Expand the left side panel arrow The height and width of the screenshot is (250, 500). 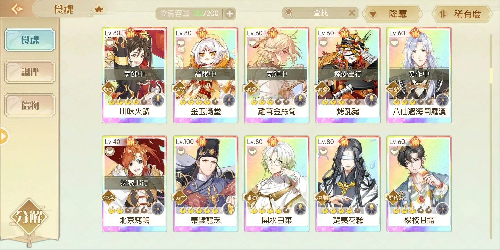3,137
